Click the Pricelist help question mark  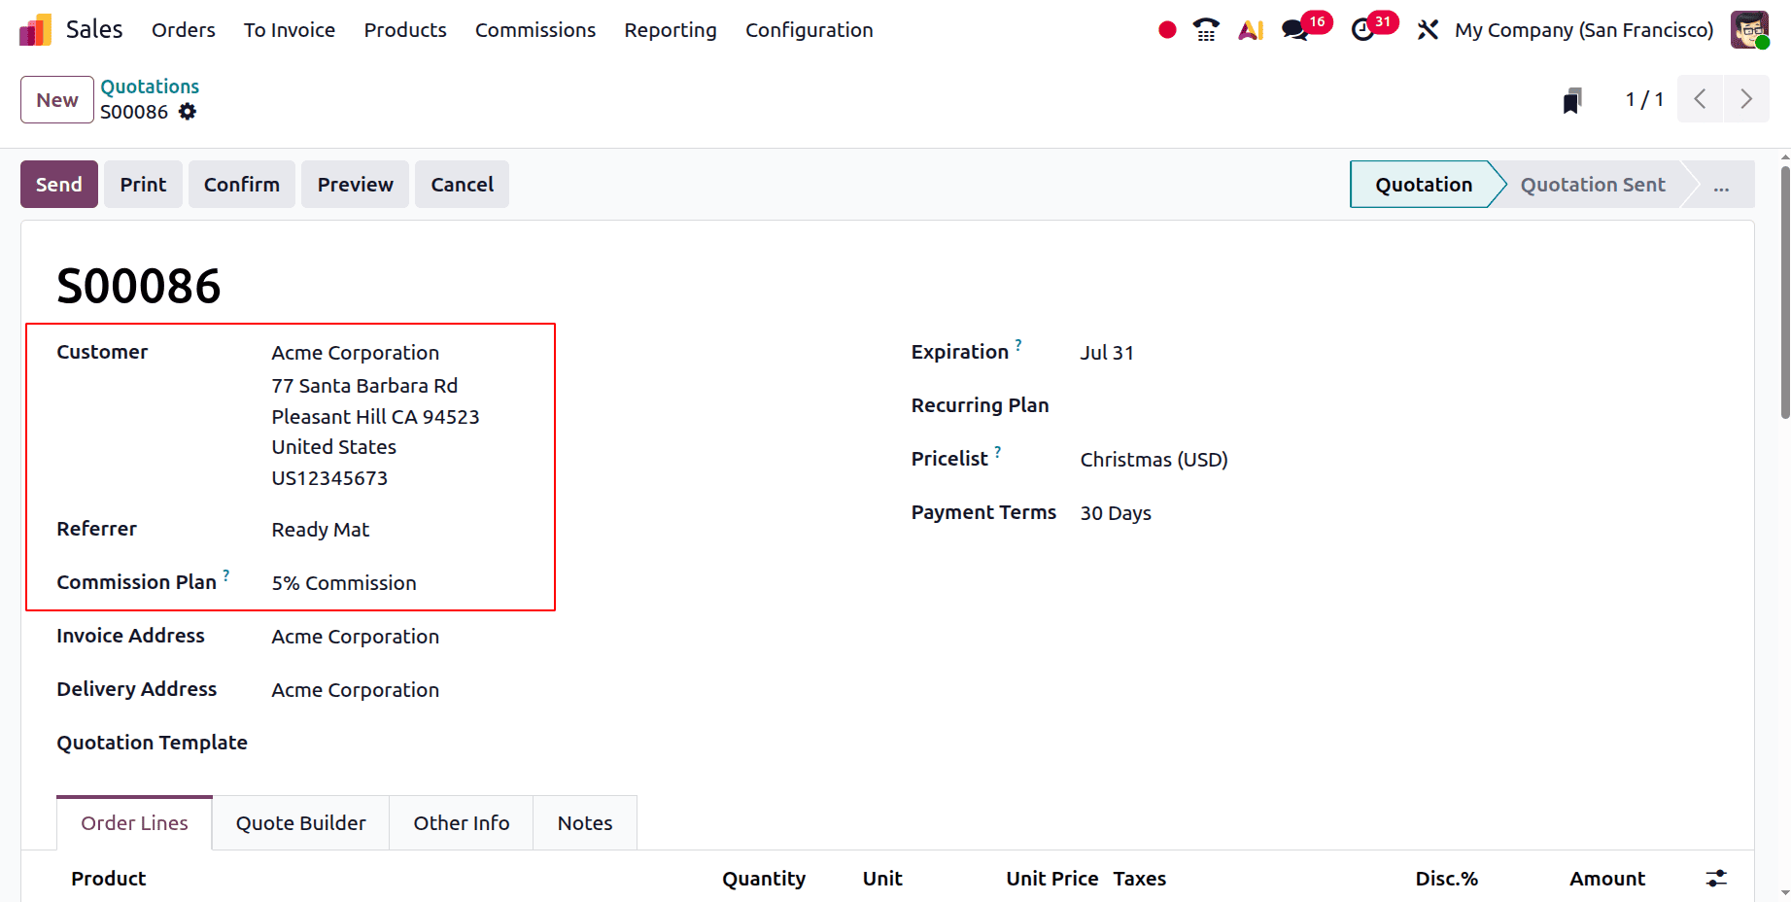[x=998, y=451]
